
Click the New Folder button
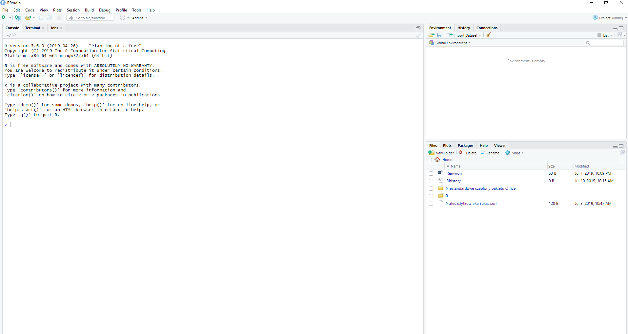(441, 153)
